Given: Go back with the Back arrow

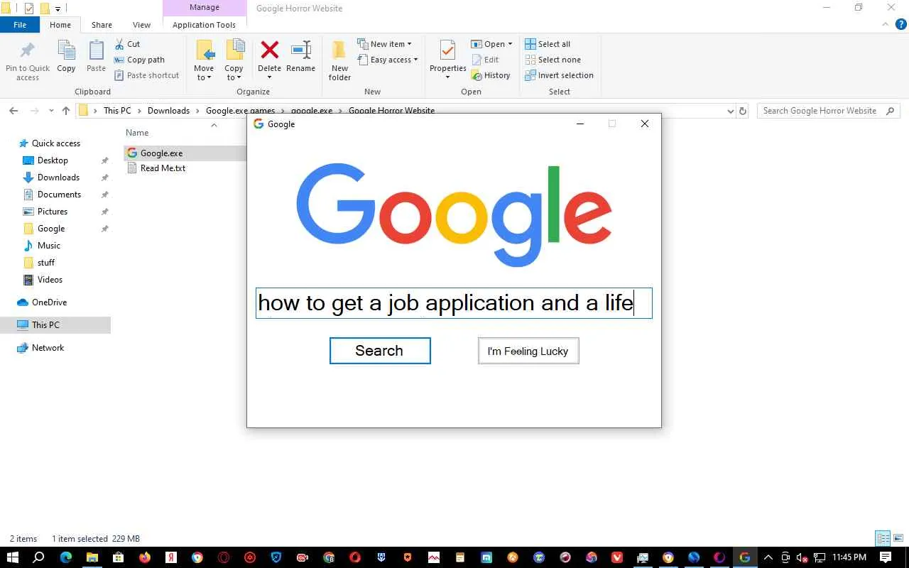Looking at the screenshot, I should click(x=13, y=111).
